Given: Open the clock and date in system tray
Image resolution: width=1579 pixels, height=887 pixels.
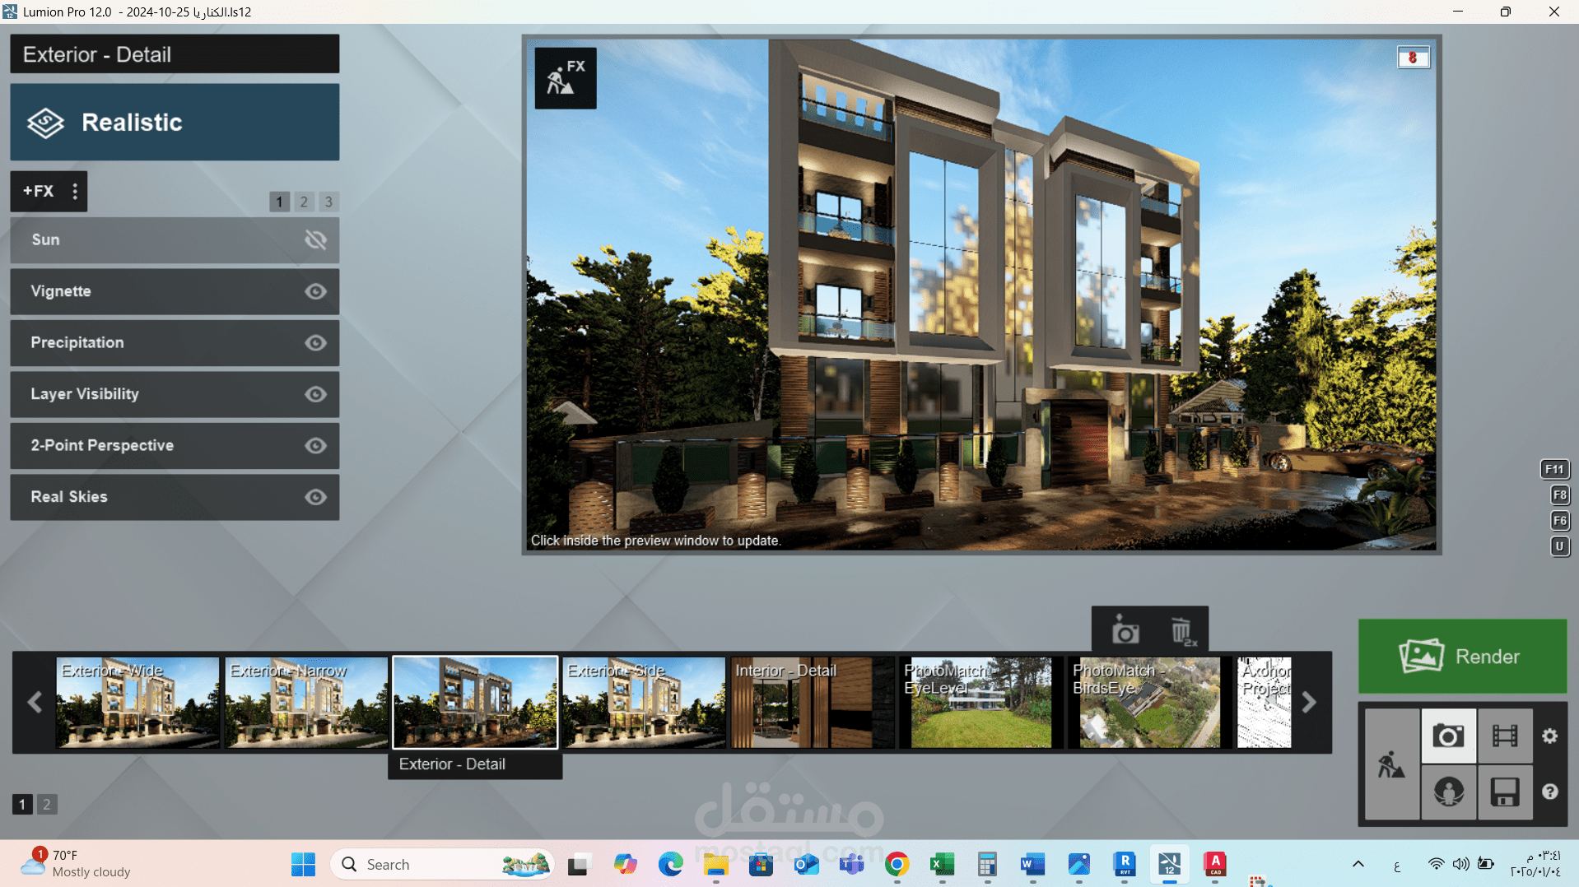Looking at the screenshot, I should [x=1535, y=864].
